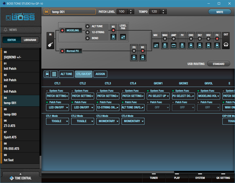The width and height of the screenshot is (235, 183).
Task: Open the PLAY panel
Action: pyautogui.click(x=177, y=177)
